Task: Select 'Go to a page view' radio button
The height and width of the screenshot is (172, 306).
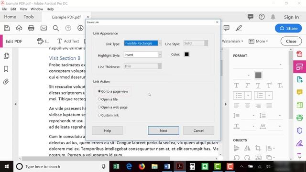Action: [99, 91]
